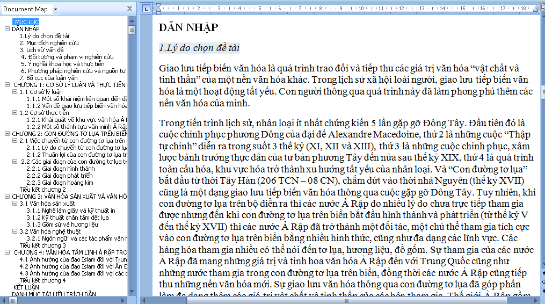
Task: Click Document Map scroll down arrow
Action: tap(132, 292)
